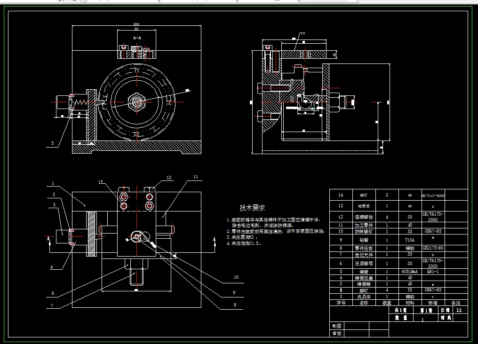This screenshot has width=478, height=344.
Task: Click the 名称 column header
Action: coord(364,303)
